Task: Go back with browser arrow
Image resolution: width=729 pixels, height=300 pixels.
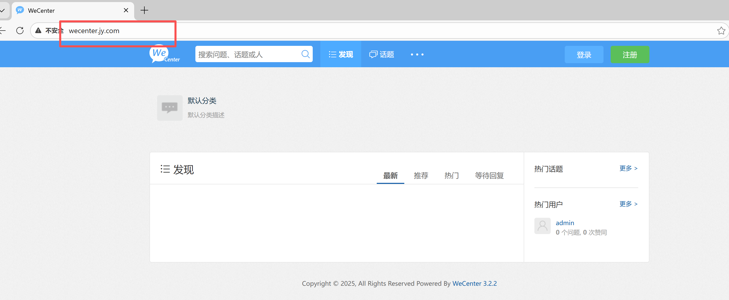Action: (2, 31)
